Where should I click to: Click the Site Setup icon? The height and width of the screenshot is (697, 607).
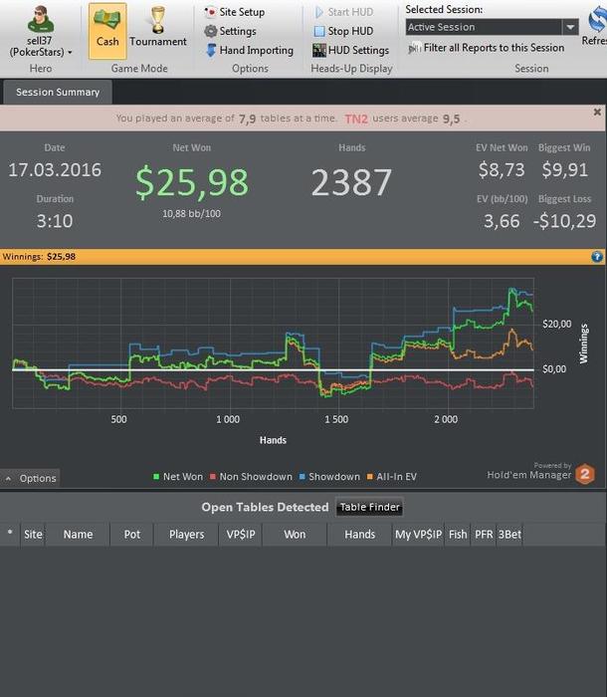210,12
